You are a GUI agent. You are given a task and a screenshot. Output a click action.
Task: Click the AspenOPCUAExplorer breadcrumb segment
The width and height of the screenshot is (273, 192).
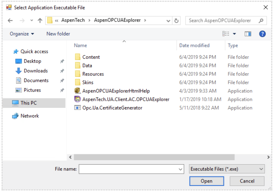click(117, 20)
